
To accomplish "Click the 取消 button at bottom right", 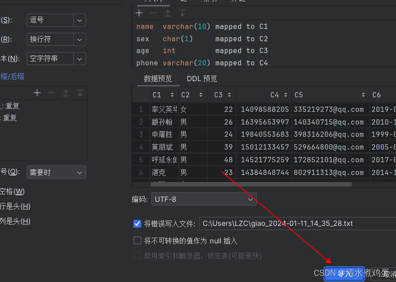I will (388, 273).
